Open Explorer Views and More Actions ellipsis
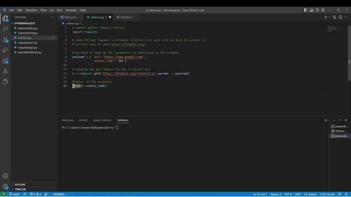Image resolution: width=351 pixels, height=197 pixels. point(53,17)
